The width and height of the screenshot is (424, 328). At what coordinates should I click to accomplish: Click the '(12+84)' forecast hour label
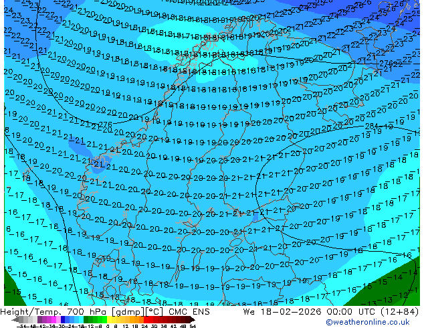coord(400,312)
